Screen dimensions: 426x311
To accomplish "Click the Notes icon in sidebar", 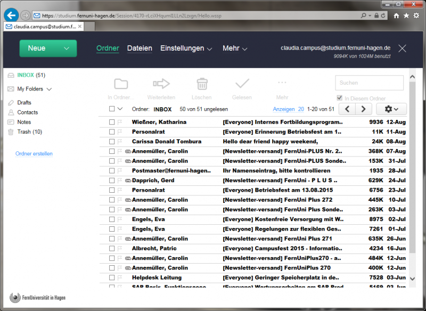I will [11, 122].
